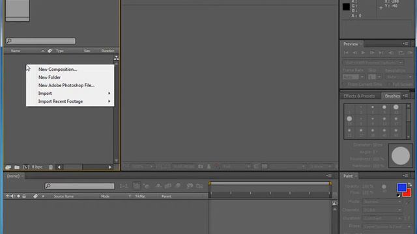Create a new folder with the folder icon
Screen dimensions: 417x234
coord(17,167)
